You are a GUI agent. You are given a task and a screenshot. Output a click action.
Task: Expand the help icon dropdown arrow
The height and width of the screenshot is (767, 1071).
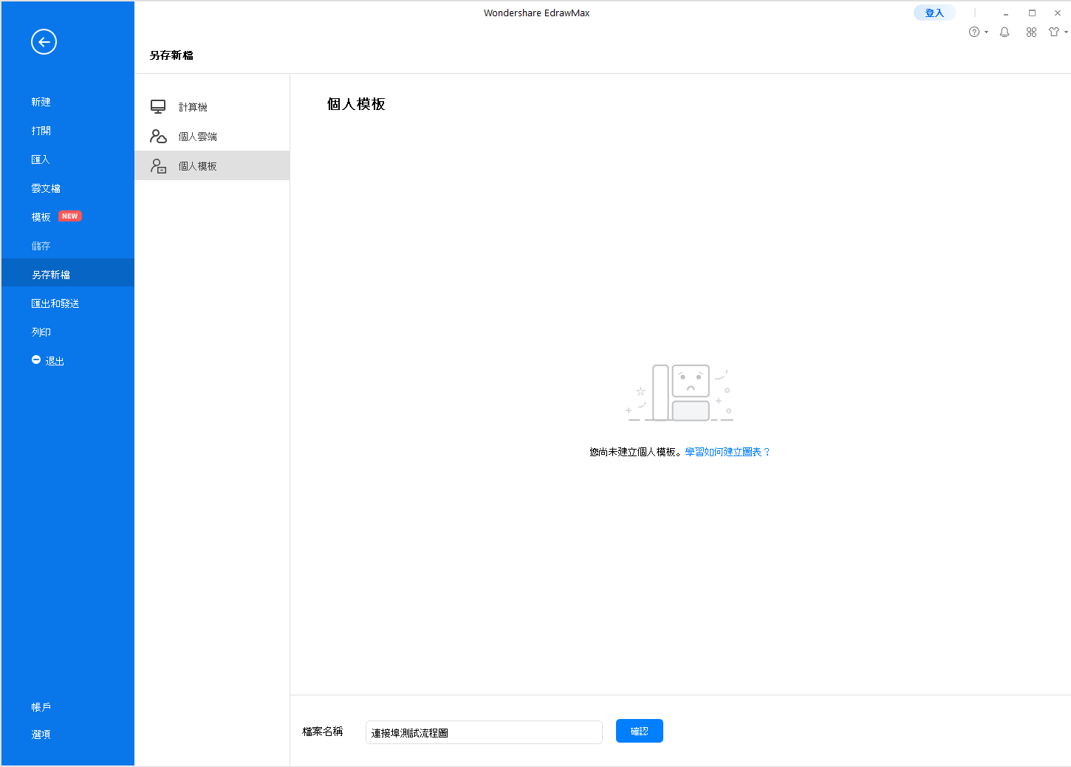click(986, 32)
